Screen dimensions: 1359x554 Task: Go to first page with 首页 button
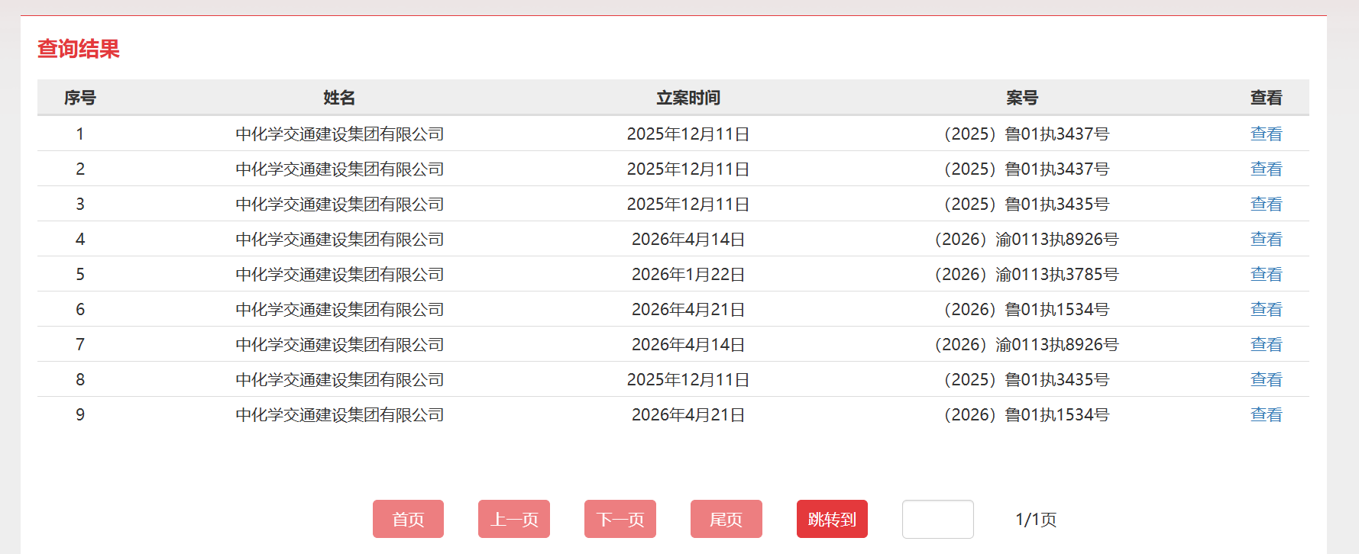pos(408,519)
